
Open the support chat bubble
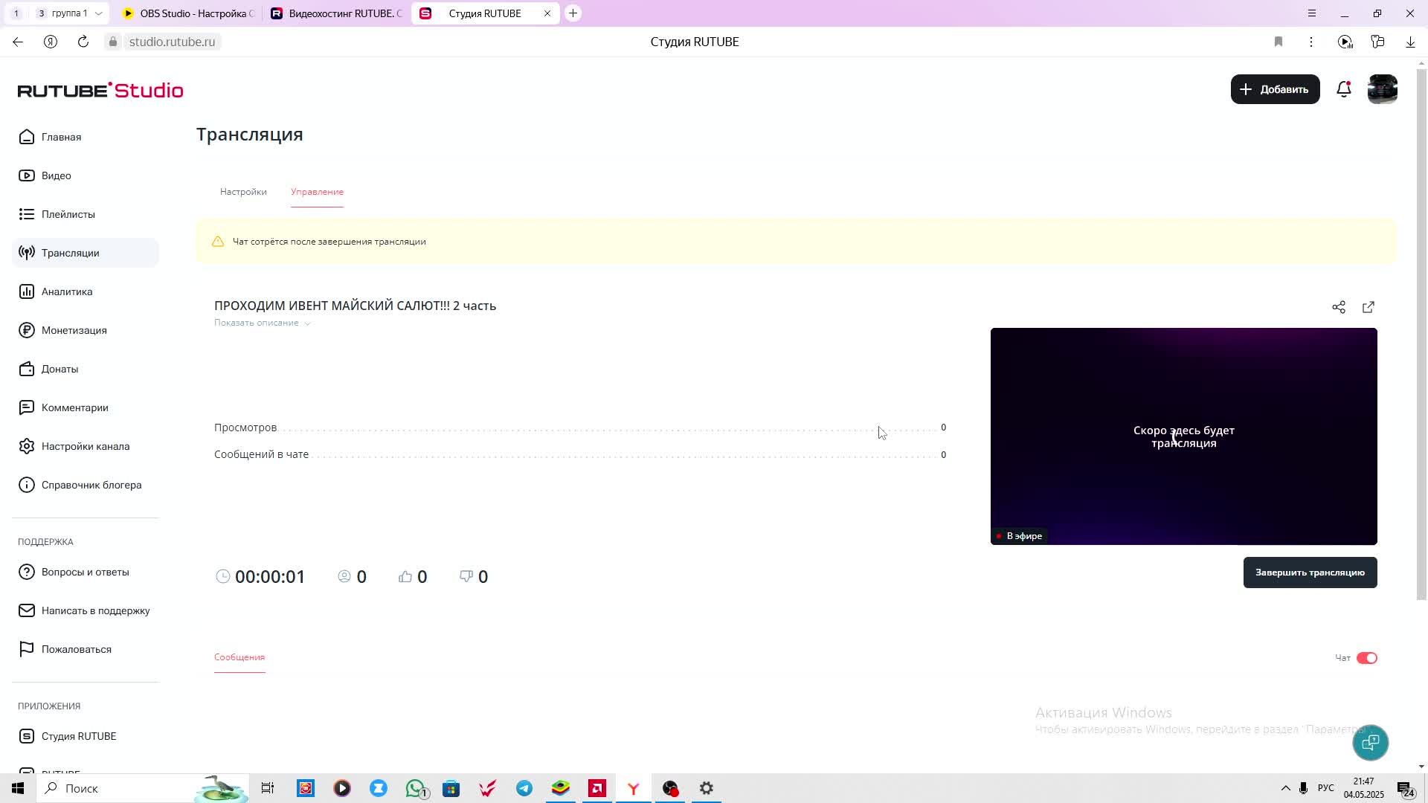click(1370, 742)
